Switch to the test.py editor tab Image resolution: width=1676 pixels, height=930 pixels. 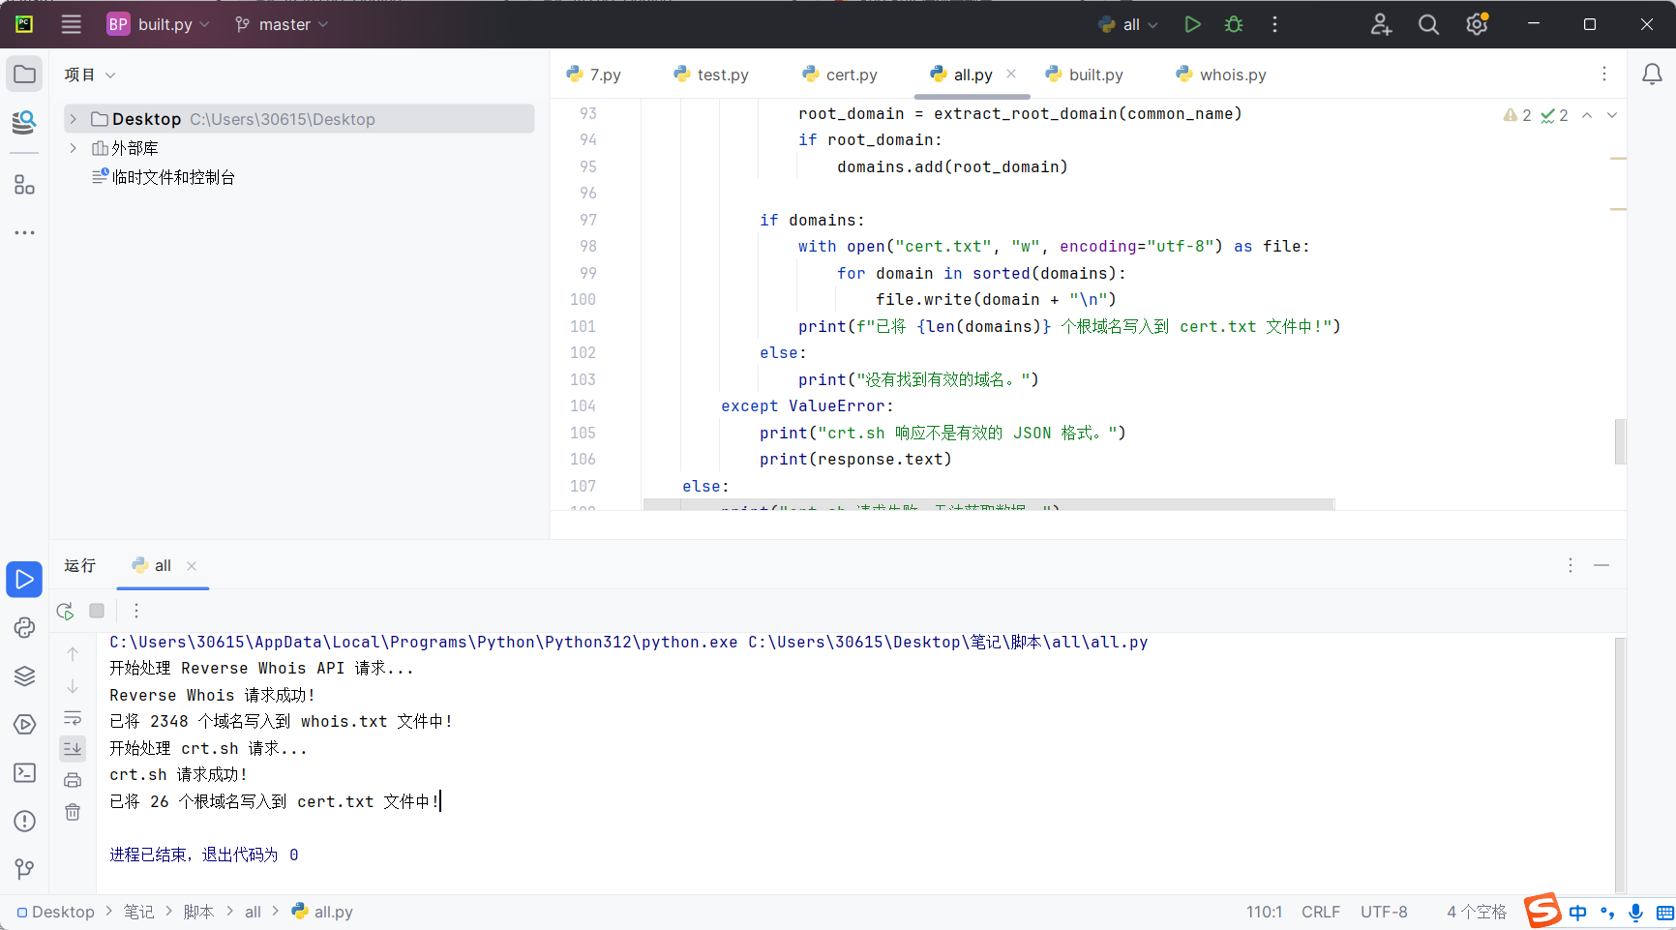click(711, 75)
